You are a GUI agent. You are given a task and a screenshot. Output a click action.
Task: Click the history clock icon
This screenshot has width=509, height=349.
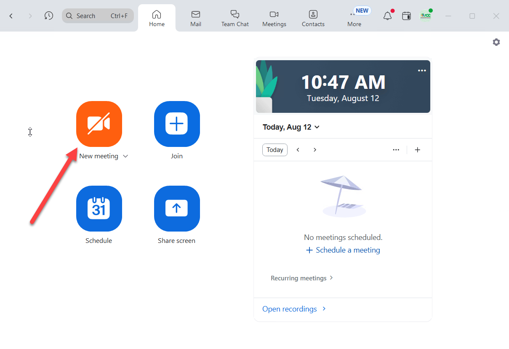coord(49,16)
